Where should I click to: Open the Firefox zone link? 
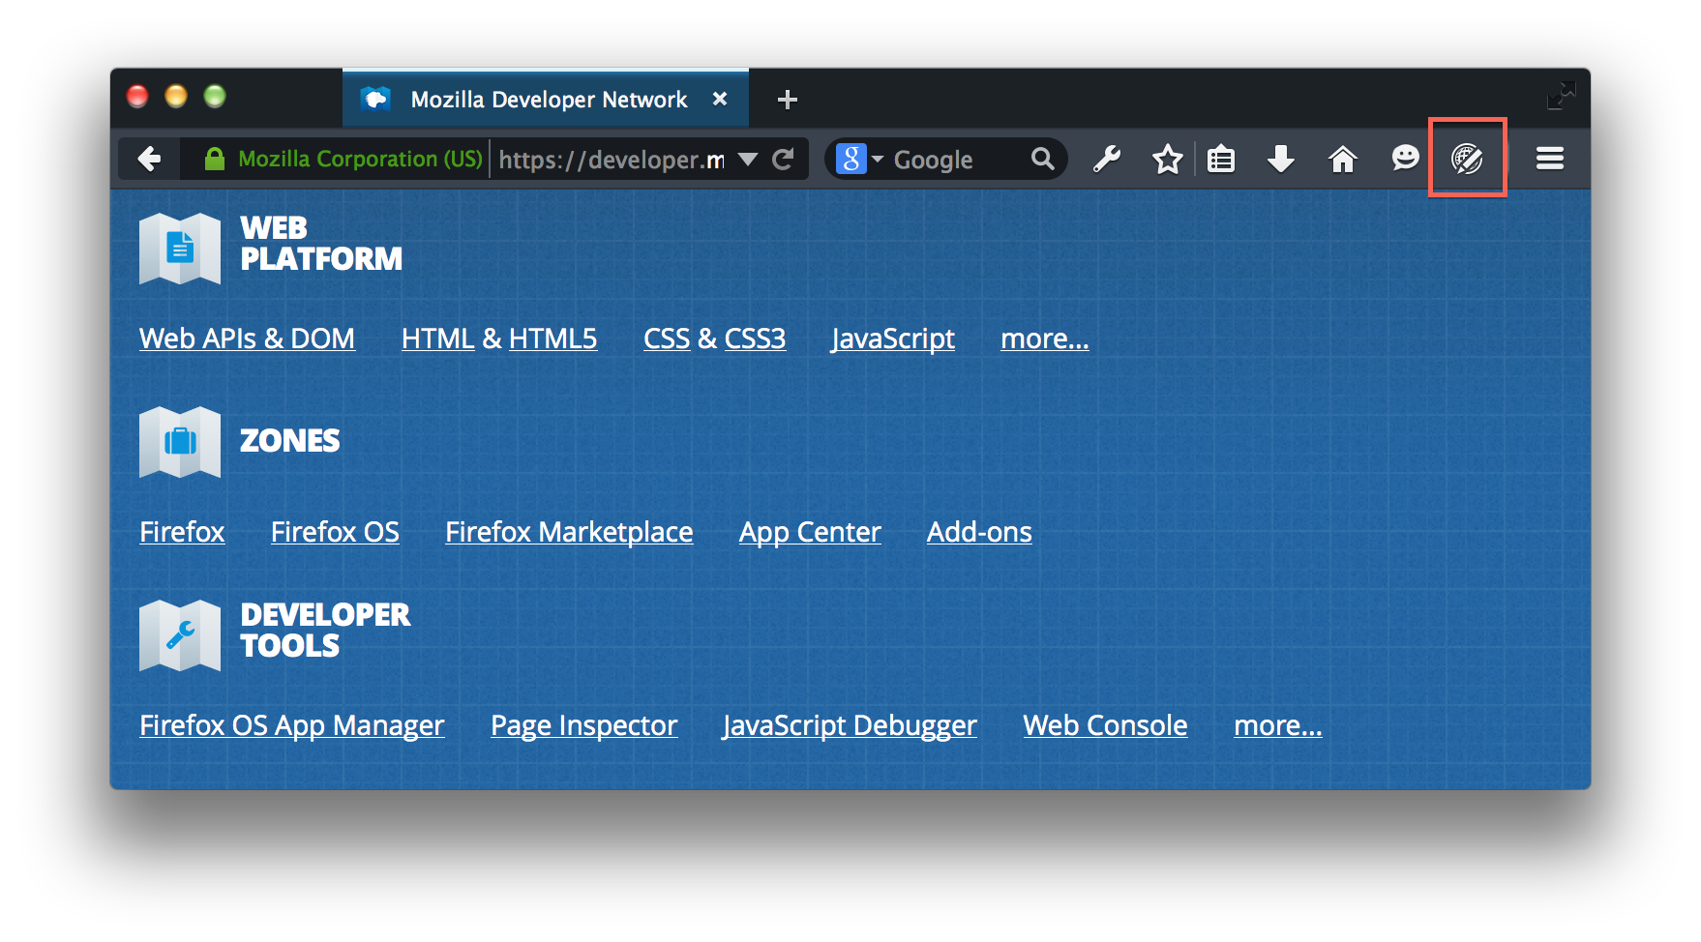182,533
